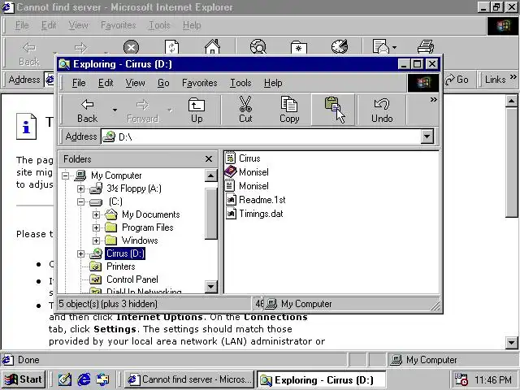
Task: Click the Exploring - Cirrus (D:) taskbar button
Action: 322,379
